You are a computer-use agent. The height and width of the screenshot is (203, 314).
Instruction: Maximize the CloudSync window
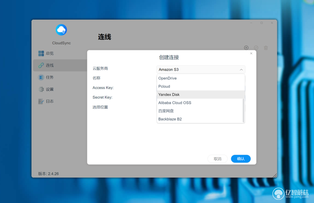coord(261,23)
